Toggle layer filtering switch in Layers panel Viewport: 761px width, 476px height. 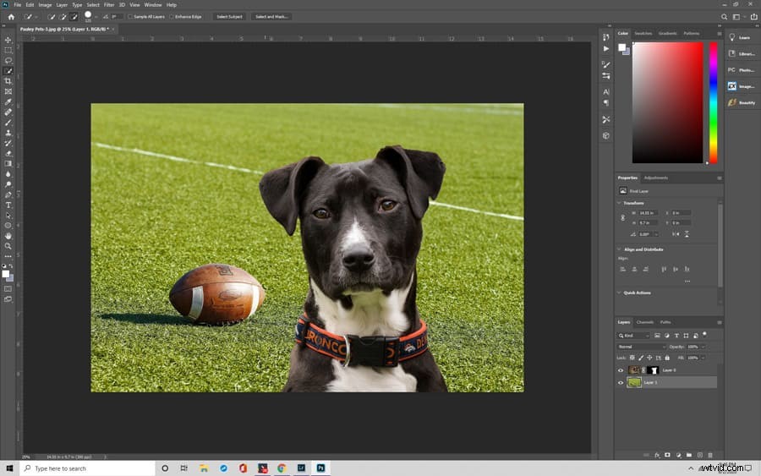704,334
